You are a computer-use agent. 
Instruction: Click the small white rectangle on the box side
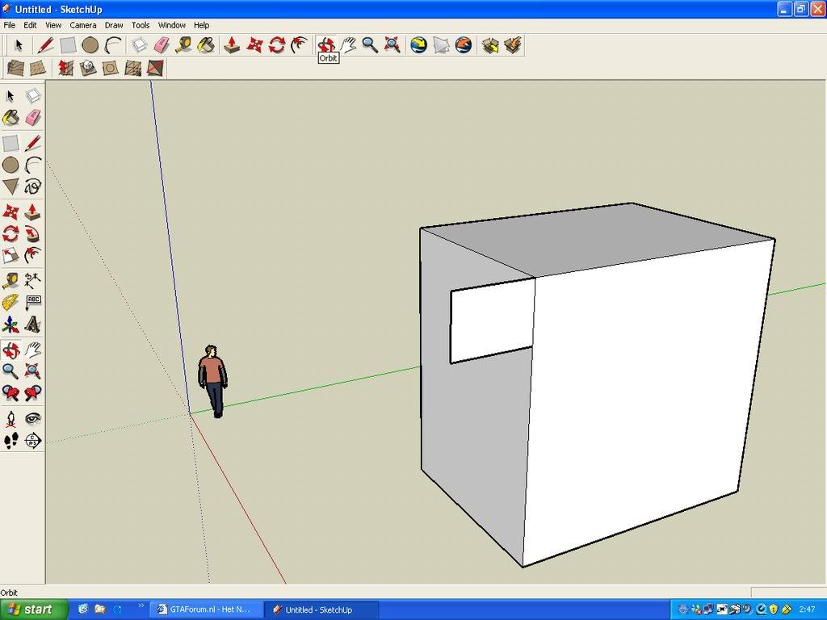[x=492, y=320]
